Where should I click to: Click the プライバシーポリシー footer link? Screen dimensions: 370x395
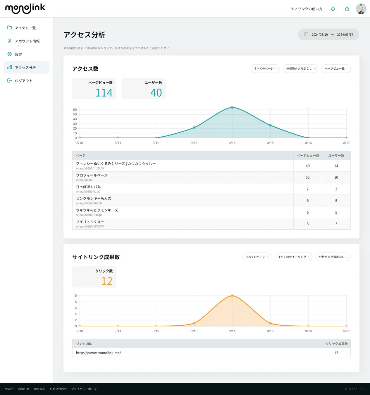(85, 389)
